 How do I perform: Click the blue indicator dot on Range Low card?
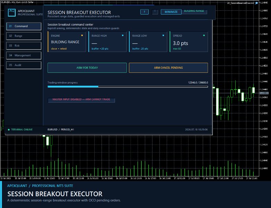click(163, 35)
